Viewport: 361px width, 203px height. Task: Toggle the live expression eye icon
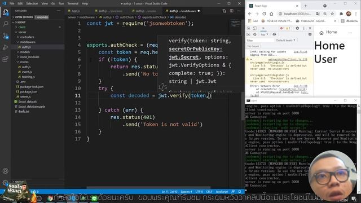click(274, 34)
